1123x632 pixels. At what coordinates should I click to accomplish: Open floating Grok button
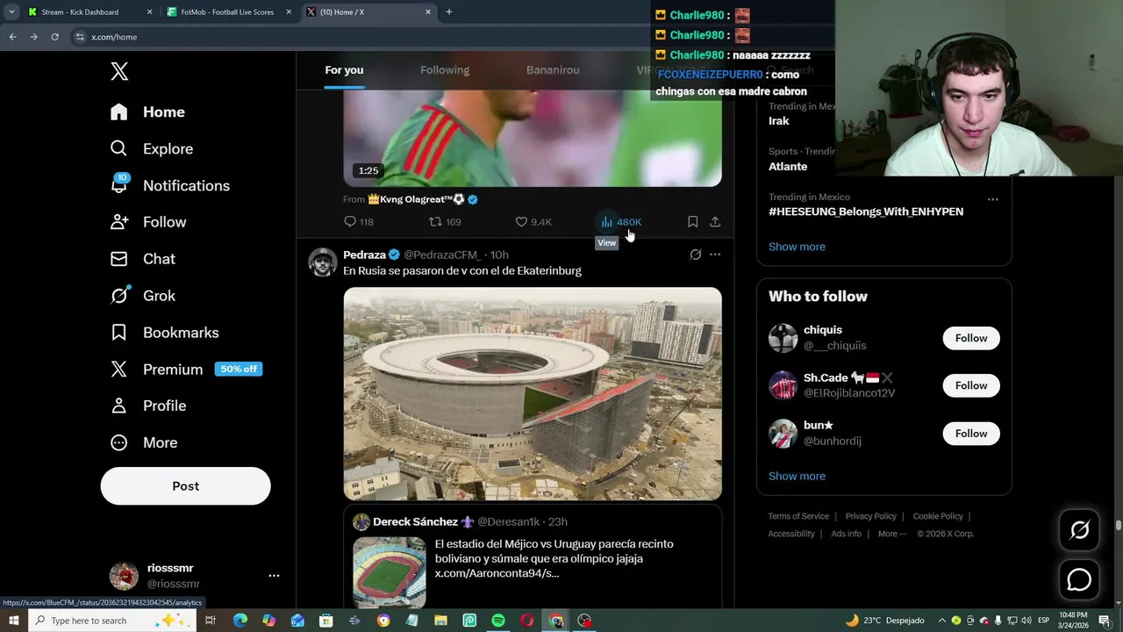1079,529
